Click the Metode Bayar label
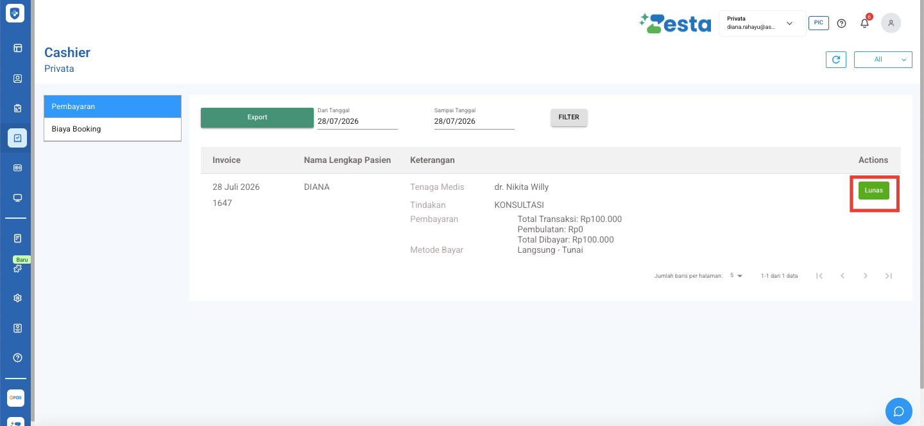 (x=437, y=250)
